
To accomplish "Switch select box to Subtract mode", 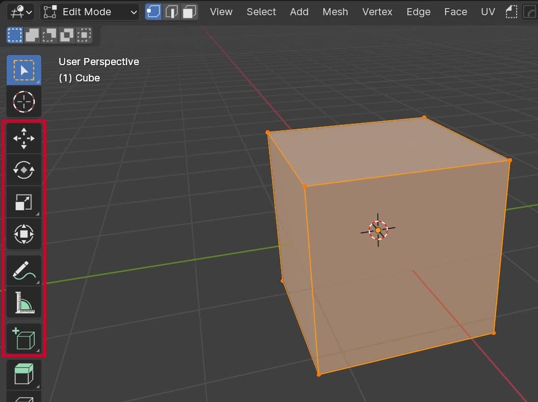I will coord(49,35).
